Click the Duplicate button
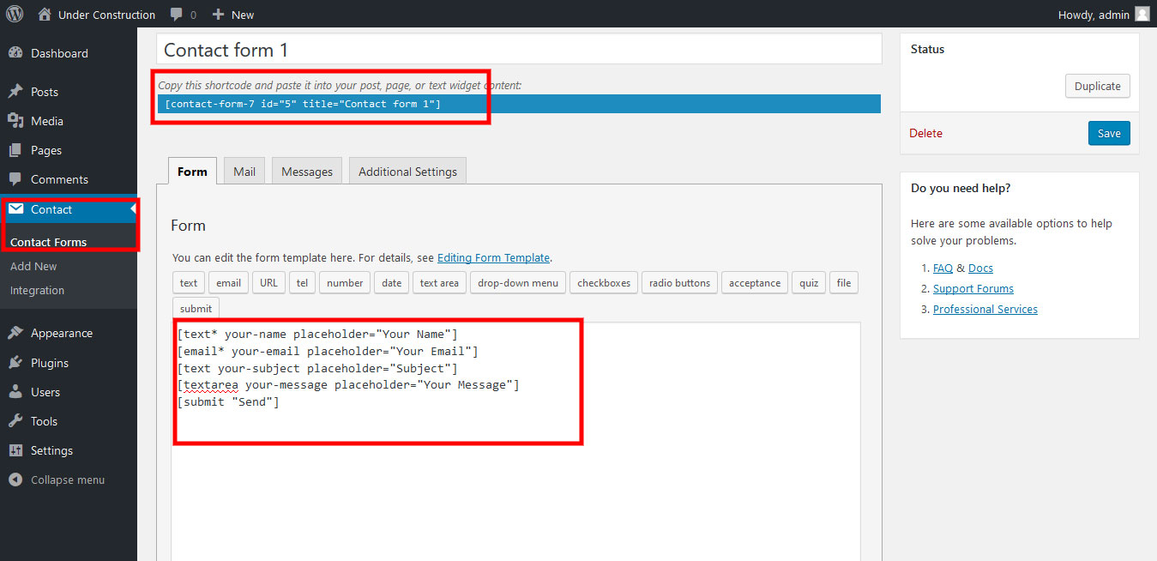Image resolution: width=1157 pixels, height=561 pixels. point(1098,86)
